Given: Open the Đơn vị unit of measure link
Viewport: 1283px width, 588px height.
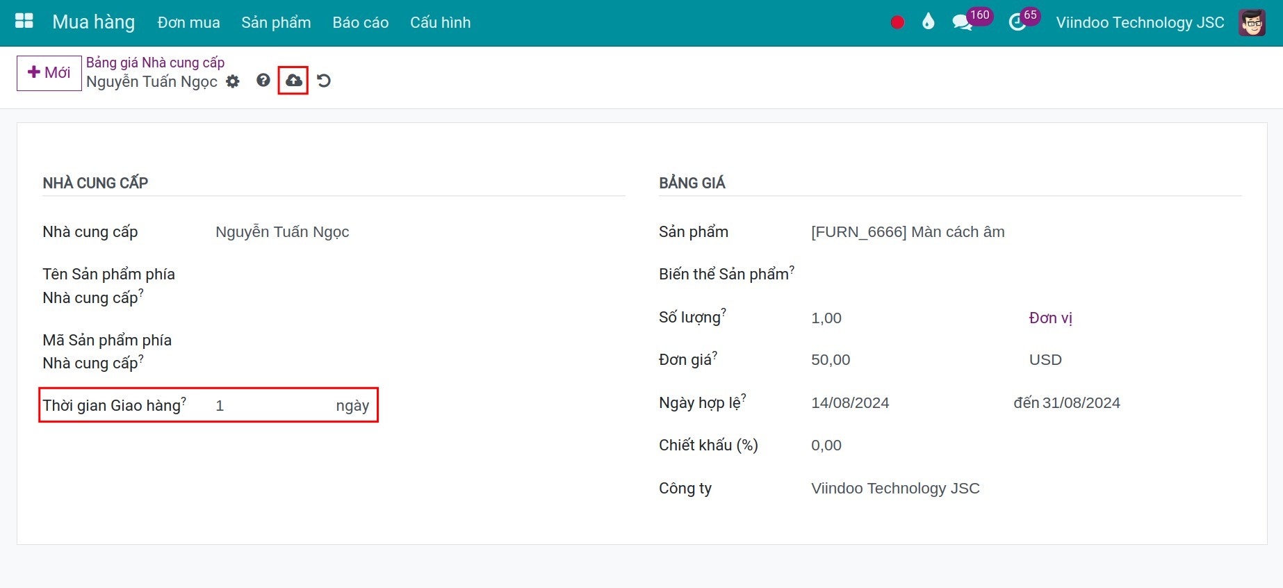Looking at the screenshot, I should tap(1050, 318).
